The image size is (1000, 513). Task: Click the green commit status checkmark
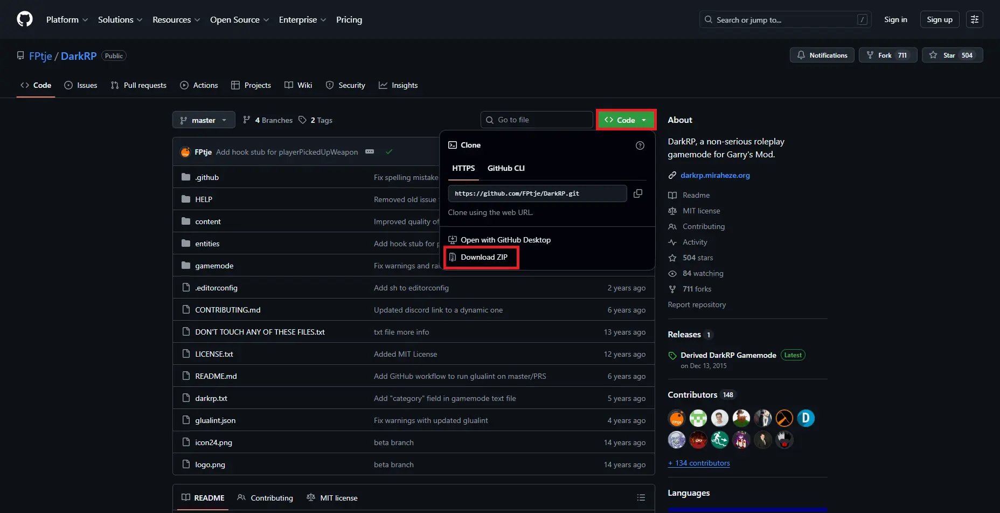(389, 152)
